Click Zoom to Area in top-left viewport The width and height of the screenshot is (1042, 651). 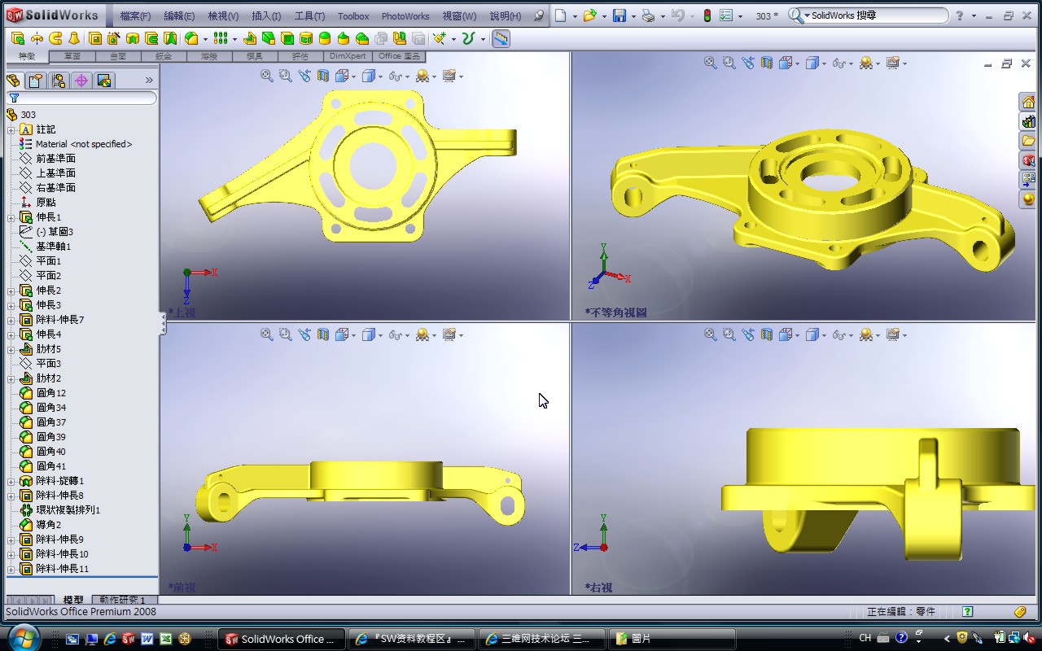[285, 76]
